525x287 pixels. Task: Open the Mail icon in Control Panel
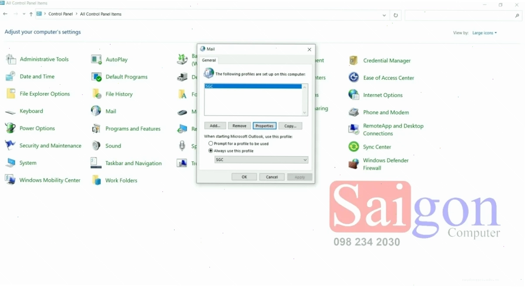(96, 111)
